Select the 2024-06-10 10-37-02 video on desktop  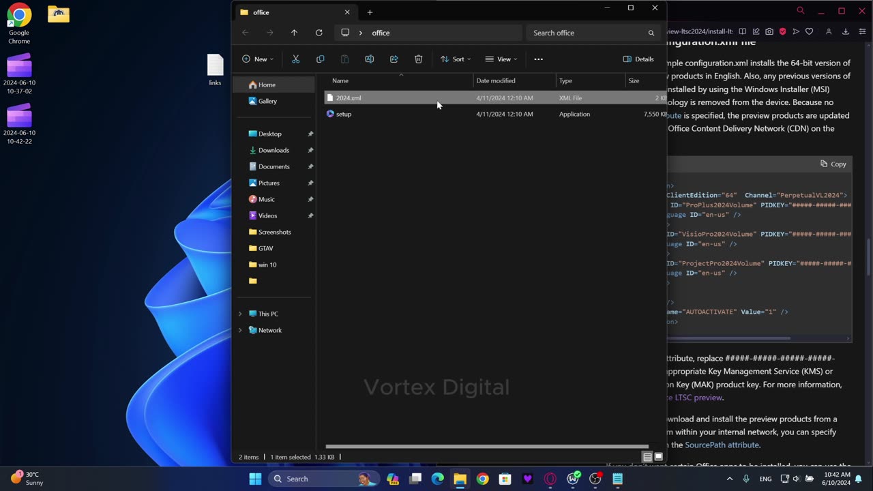[x=19, y=74]
